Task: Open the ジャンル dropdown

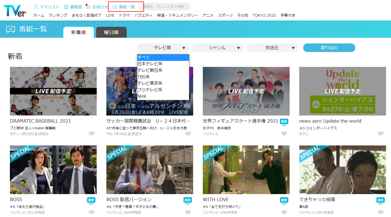Action: 218,48
